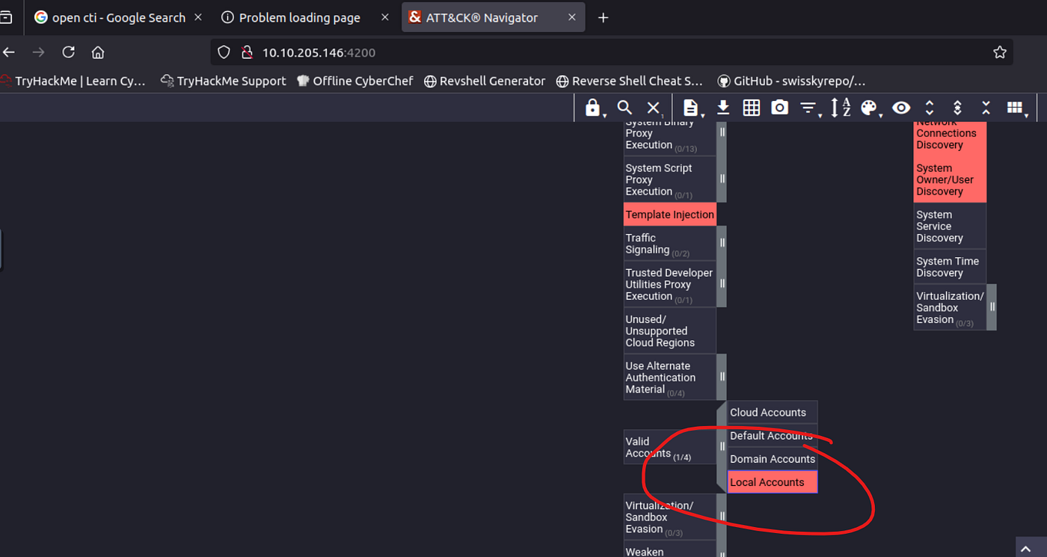Close the Problem loading page tab
Viewport: 1047px width, 557px height.
pos(384,18)
